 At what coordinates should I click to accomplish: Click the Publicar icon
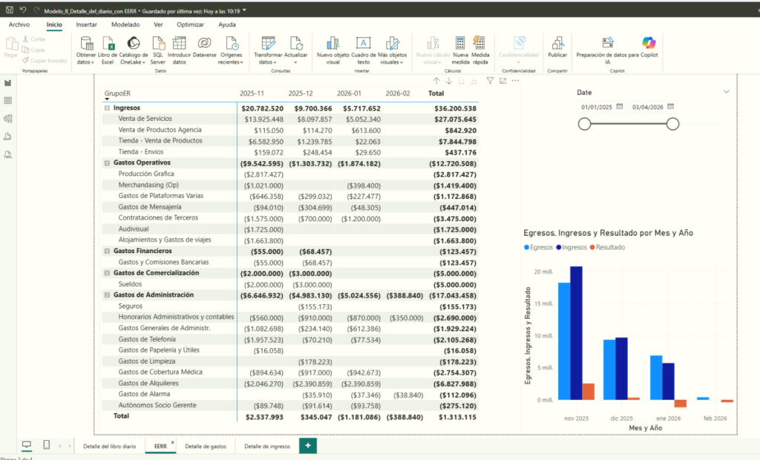tap(557, 45)
